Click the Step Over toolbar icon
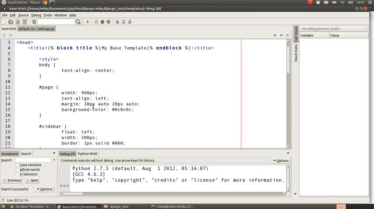Viewport: 374px width, 209px height. tap(123, 22)
